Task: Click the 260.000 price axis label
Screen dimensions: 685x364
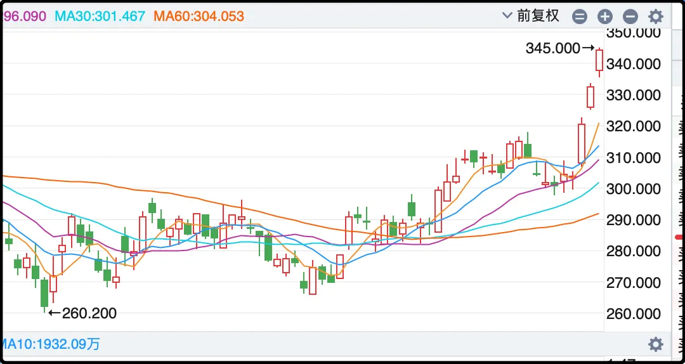Action: coord(634,314)
